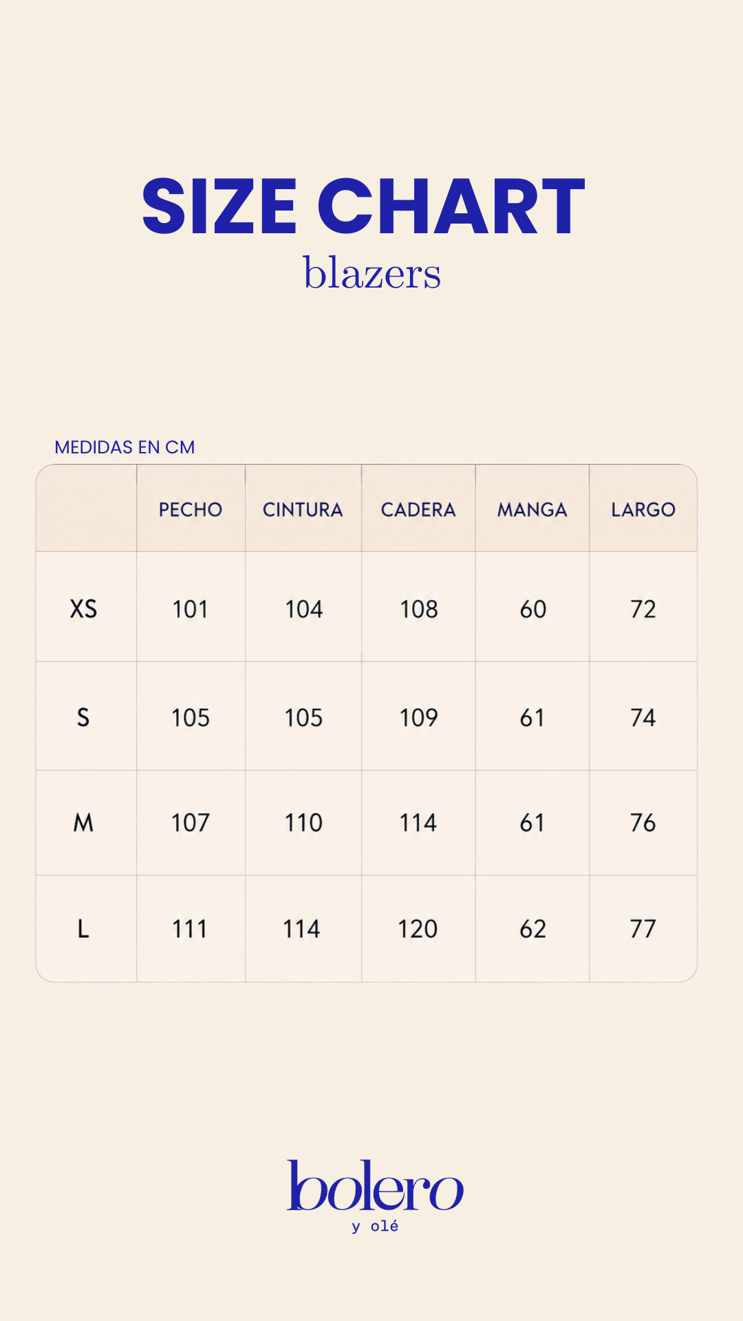Click the L size row label
Viewport: 743px width, 1321px height.
(x=83, y=929)
